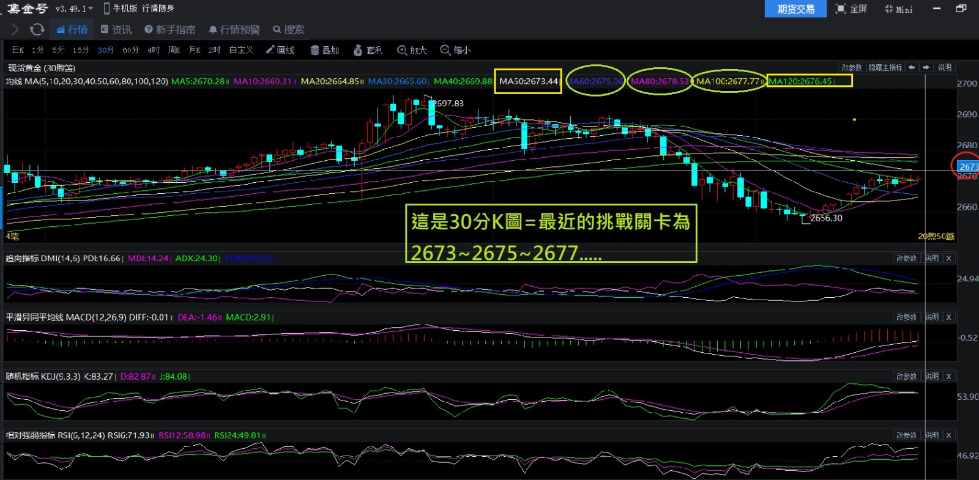Click 改参数 for the main MA indicator
The width and height of the screenshot is (979, 480).
coord(852,67)
